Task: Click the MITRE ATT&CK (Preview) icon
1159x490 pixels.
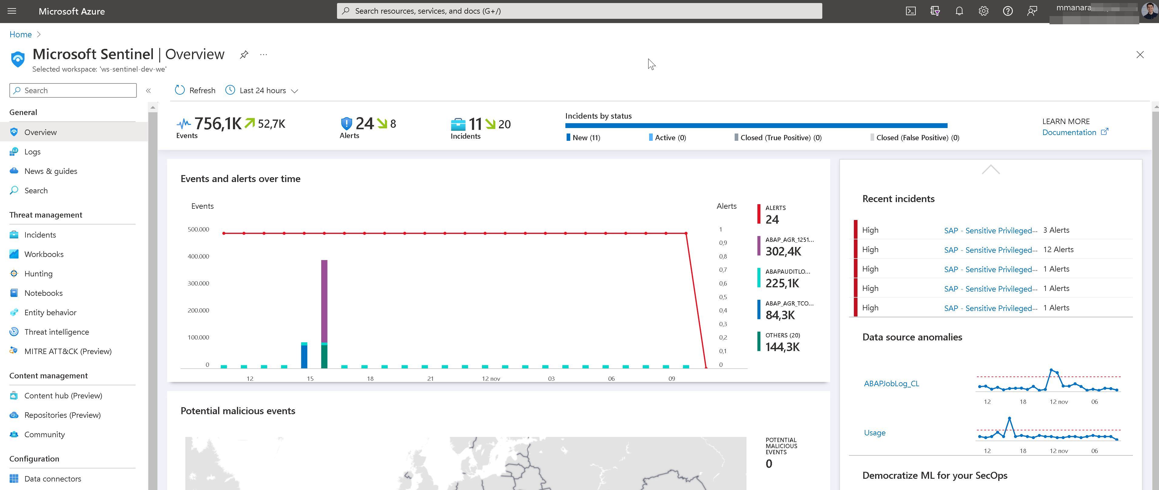Action: point(14,351)
